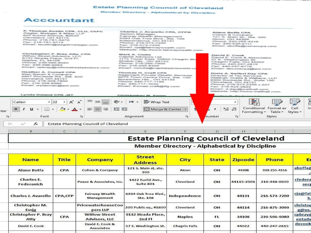Select the phone cell 216-573-7200
Image resolution: width=311 pixels, height=233 pixels.
275,196
